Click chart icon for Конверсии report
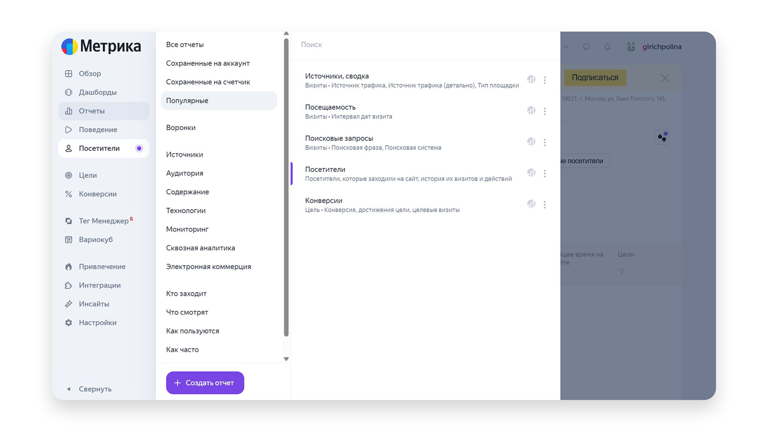 pos(531,204)
